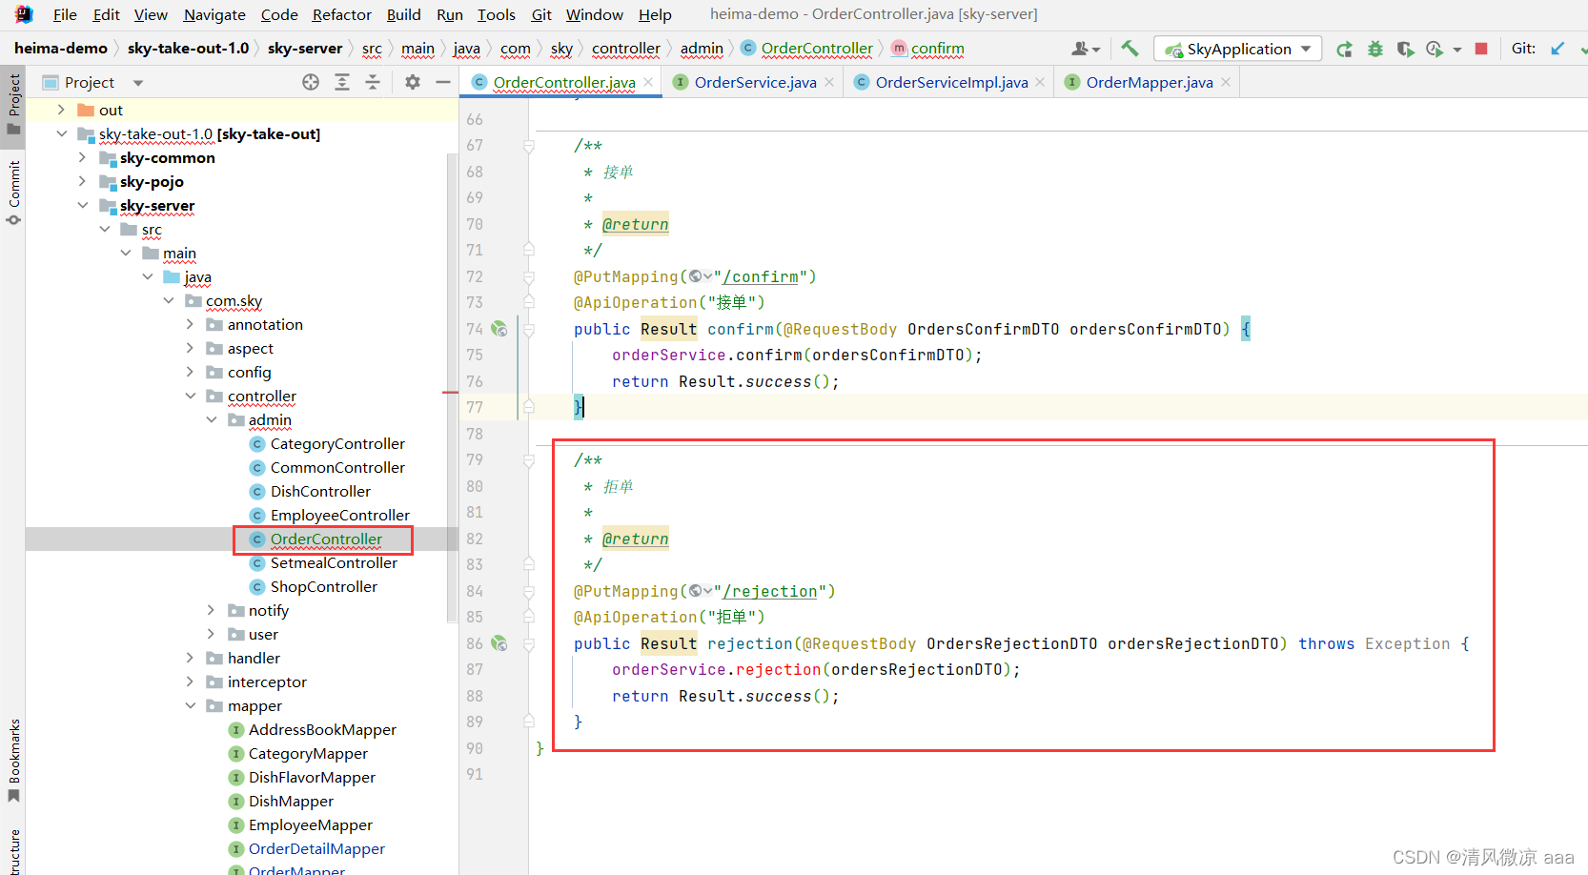
Task: Expand the sky-pojo module
Action: click(83, 181)
